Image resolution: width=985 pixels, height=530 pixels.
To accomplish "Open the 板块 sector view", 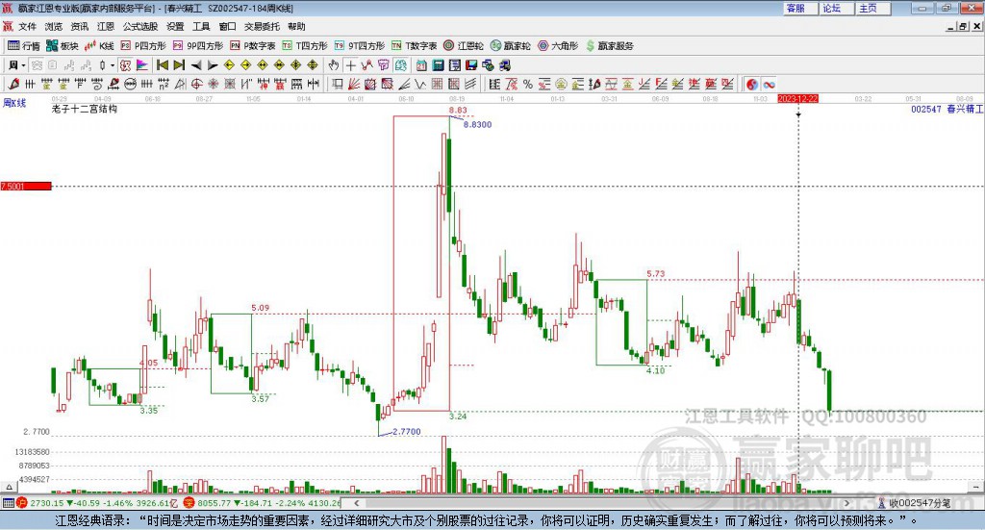I will coord(62,46).
